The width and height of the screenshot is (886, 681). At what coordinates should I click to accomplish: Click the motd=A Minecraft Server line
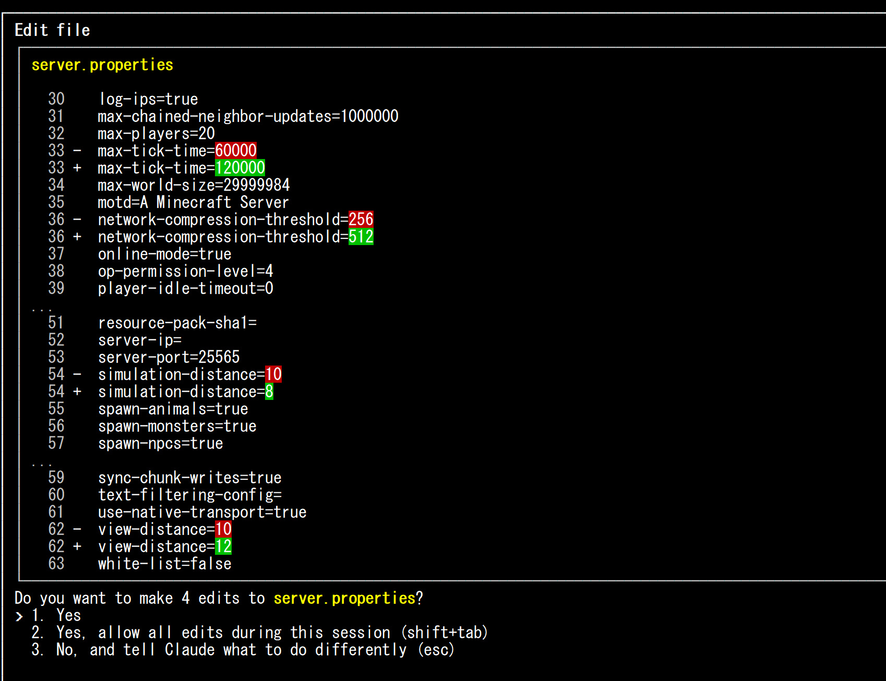pyautogui.click(x=193, y=202)
